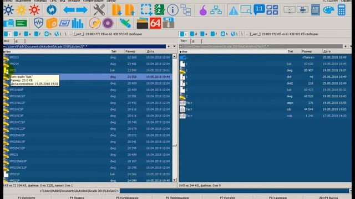This screenshot has height=199, width=355.
Task: Click the blue gear settings icon
Action: 9,10
